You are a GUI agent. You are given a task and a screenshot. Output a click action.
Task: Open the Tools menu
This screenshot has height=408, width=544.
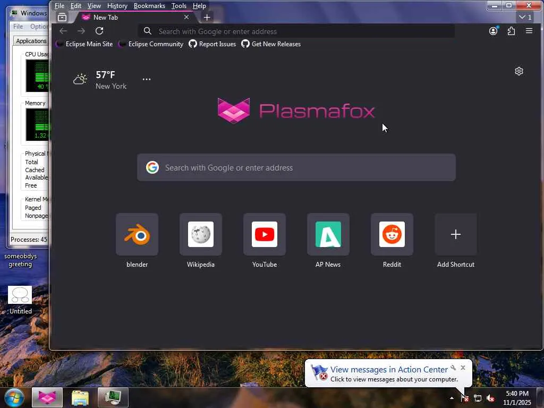tap(179, 5)
